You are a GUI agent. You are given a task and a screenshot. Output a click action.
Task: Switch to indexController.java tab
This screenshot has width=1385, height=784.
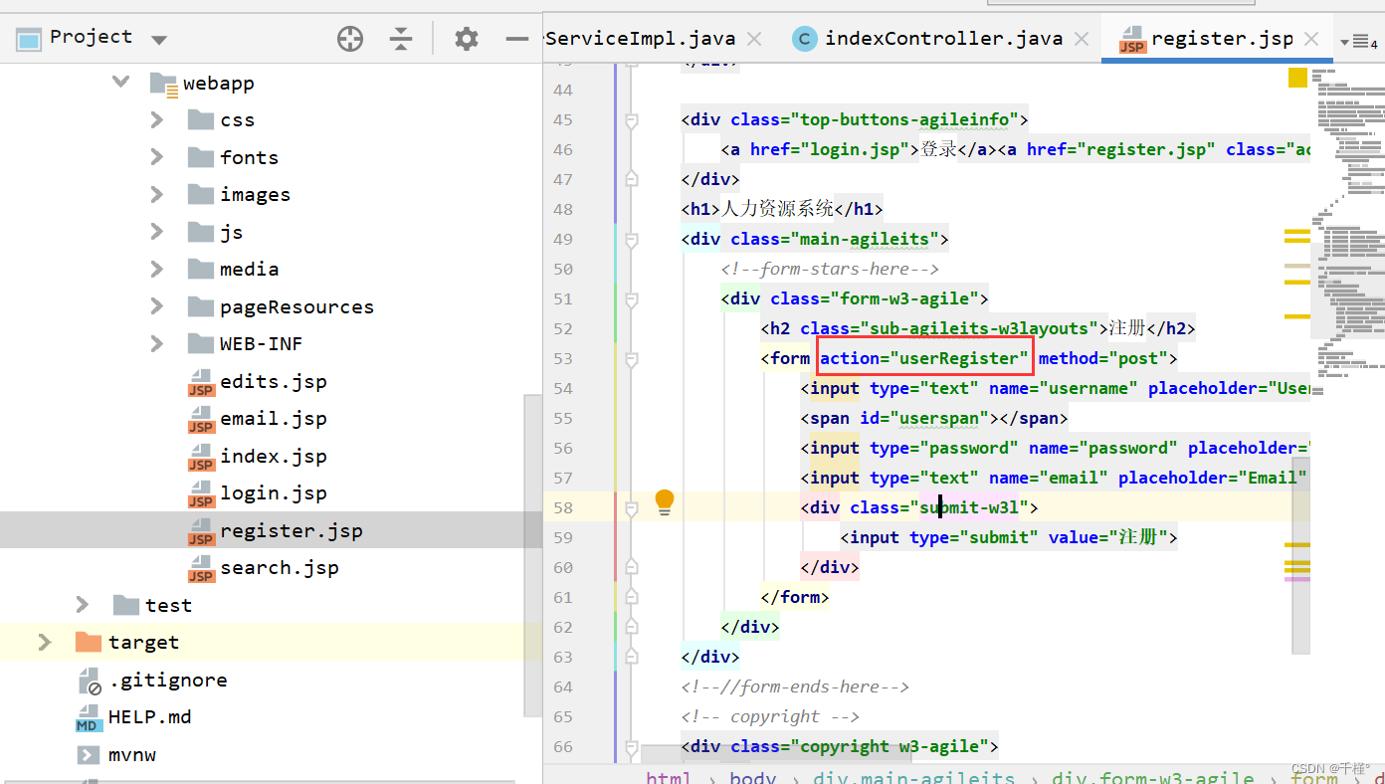[943, 39]
